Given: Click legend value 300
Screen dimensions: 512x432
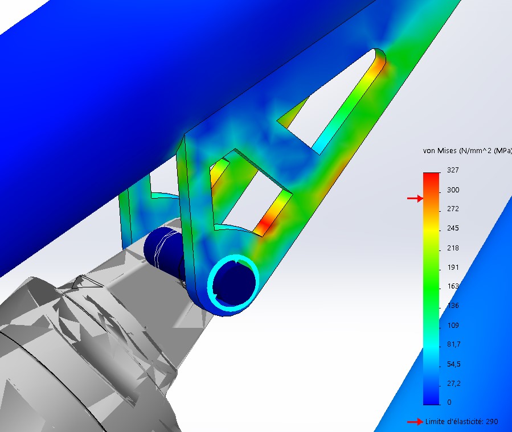Looking at the screenshot, I should pos(453,190).
